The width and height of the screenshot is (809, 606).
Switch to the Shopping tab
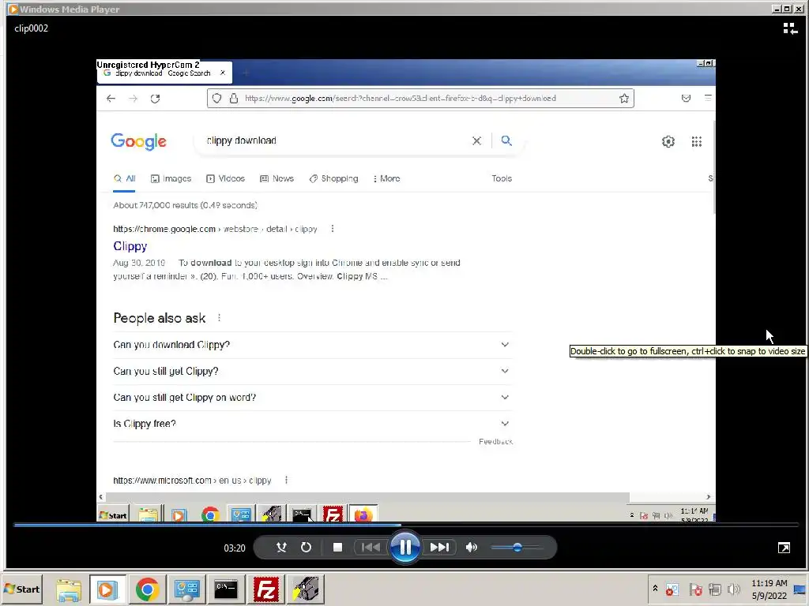click(334, 178)
